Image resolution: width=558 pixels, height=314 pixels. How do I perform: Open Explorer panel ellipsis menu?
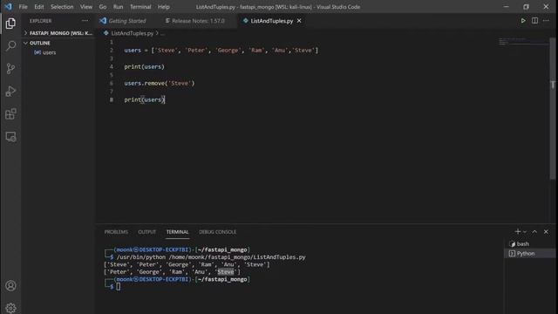85,21
